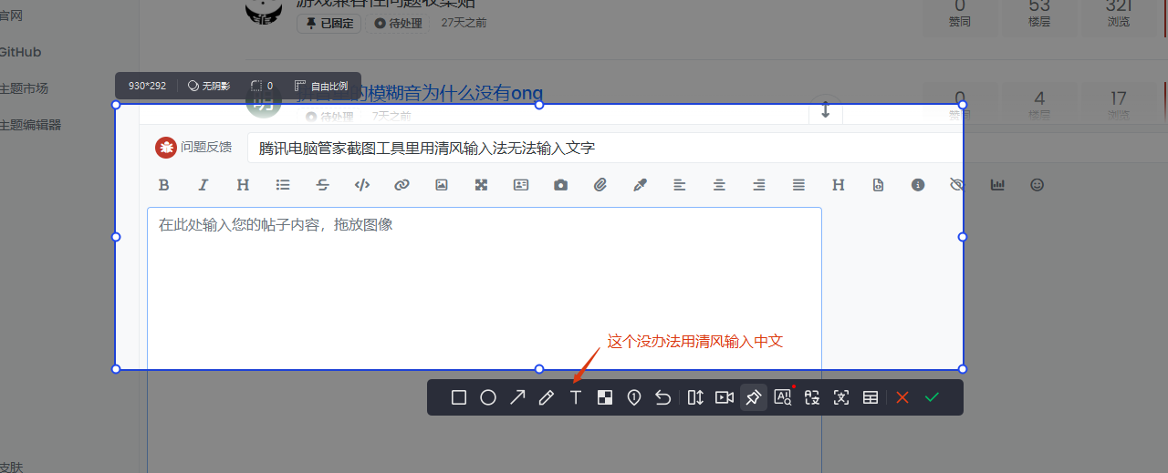Toggle the crossed-eye spoiler icon
1168x473 pixels.
click(x=957, y=185)
